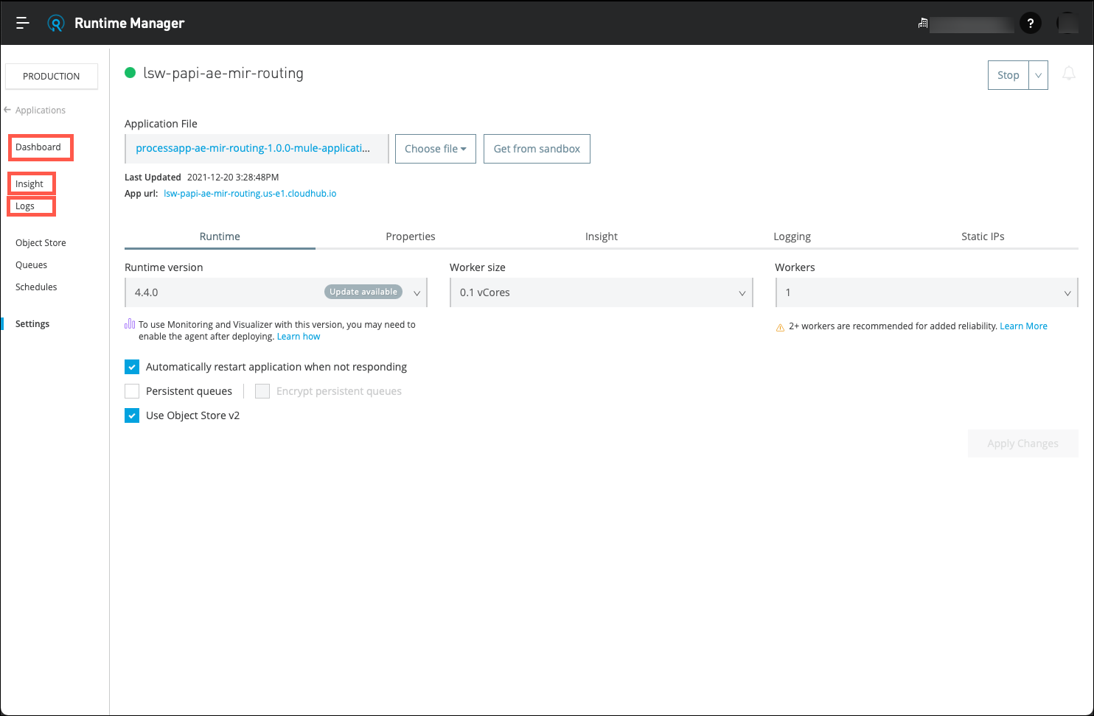
Task: Click the Update available badge
Action: (363, 292)
